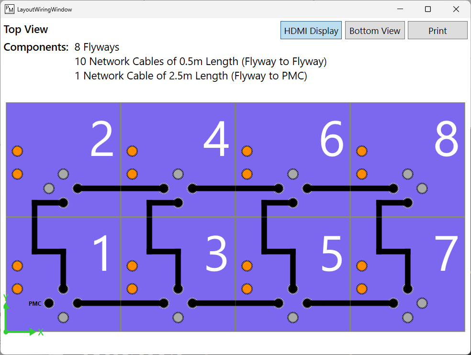This screenshot has width=471, height=355.
Task: Print the wiring layout
Action: (x=437, y=30)
